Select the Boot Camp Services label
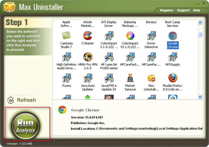The image size is (209, 147). point(172,24)
